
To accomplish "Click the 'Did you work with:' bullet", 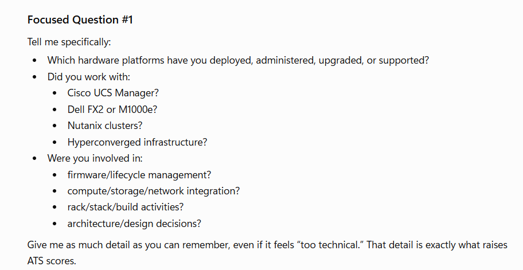I will click(x=89, y=77).
